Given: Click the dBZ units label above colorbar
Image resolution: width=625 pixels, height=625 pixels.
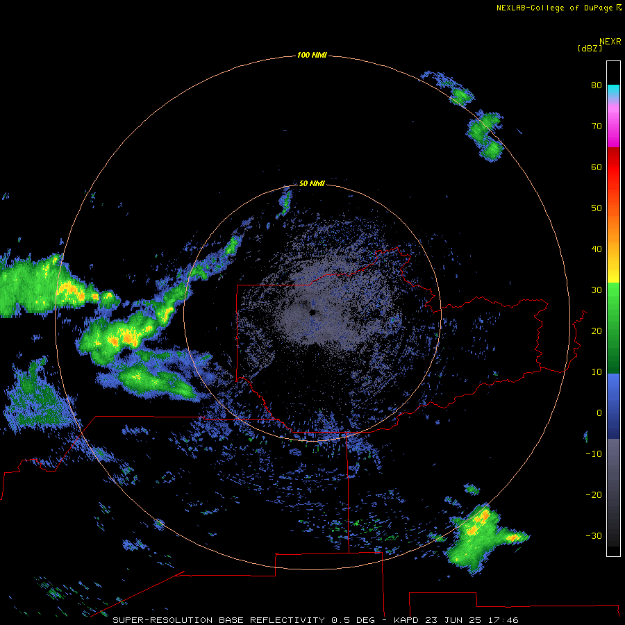Looking at the screenshot, I should coord(590,49).
